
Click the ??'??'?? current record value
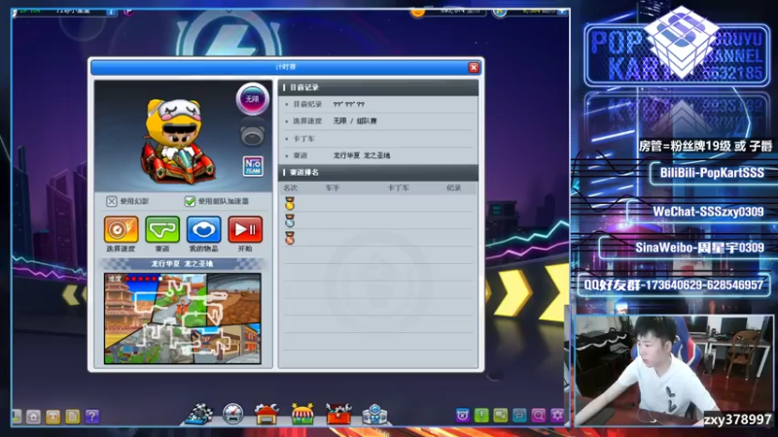click(349, 105)
